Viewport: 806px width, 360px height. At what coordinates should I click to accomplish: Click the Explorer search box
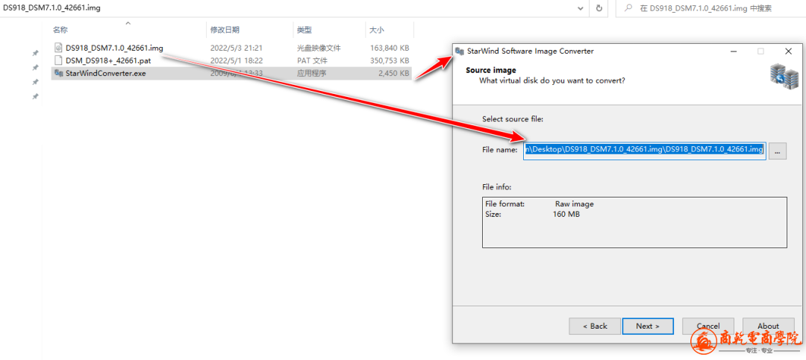click(710, 8)
